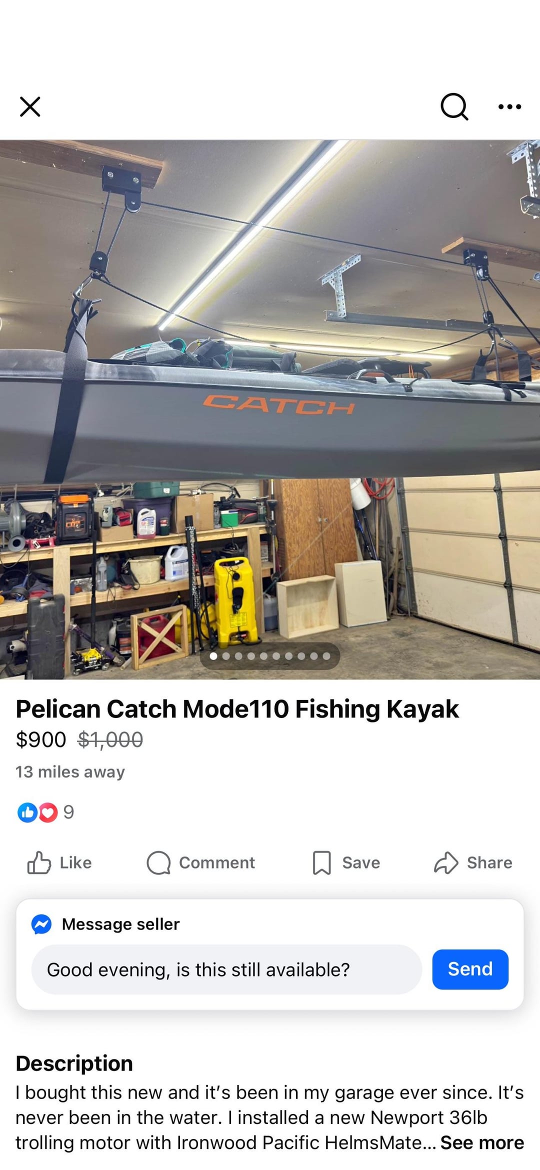Save the listing with the bookmark icon
Viewport: 540px width, 1170px height.
click(x=321, y=862)
